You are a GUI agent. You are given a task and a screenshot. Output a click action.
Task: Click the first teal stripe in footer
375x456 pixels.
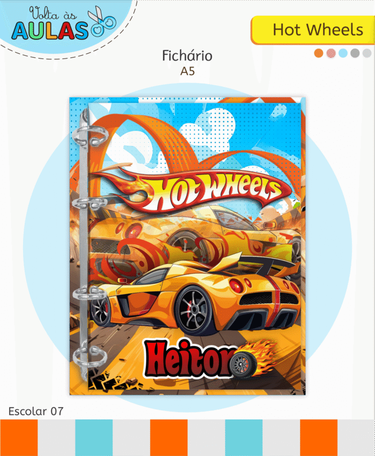pos(94,438)
